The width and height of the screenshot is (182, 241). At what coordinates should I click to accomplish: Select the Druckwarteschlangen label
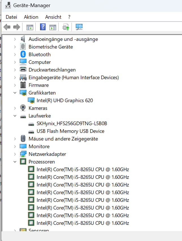(x=52, y=70)
